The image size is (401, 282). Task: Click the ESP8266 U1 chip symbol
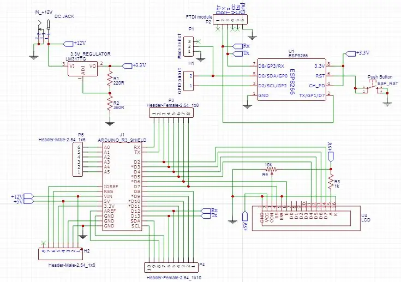coord(291,80)
